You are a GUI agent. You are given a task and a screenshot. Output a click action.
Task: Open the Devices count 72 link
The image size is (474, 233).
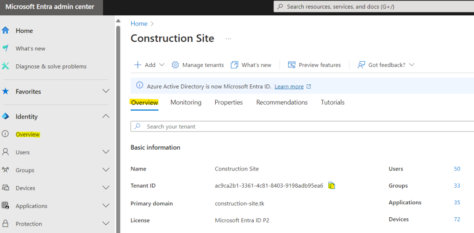click(457, 220)
